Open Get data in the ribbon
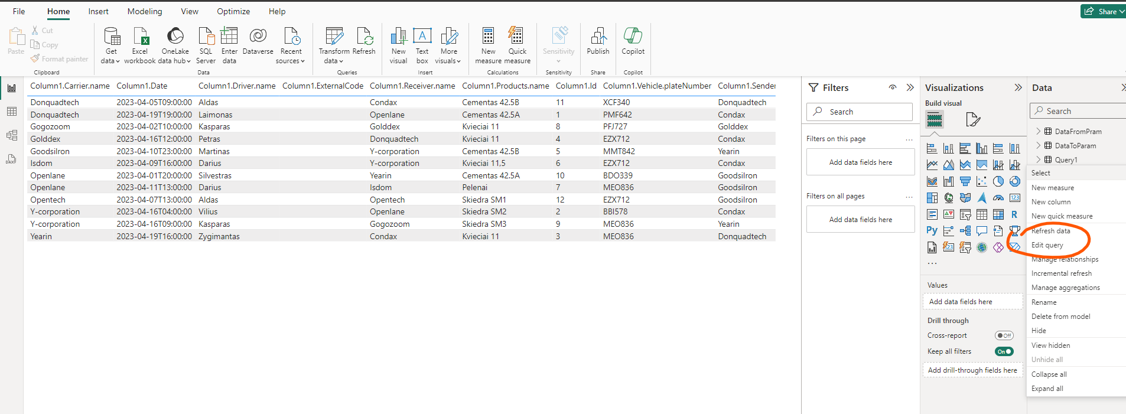Screen dimensions: 1126x414 (x=110, y=45)
